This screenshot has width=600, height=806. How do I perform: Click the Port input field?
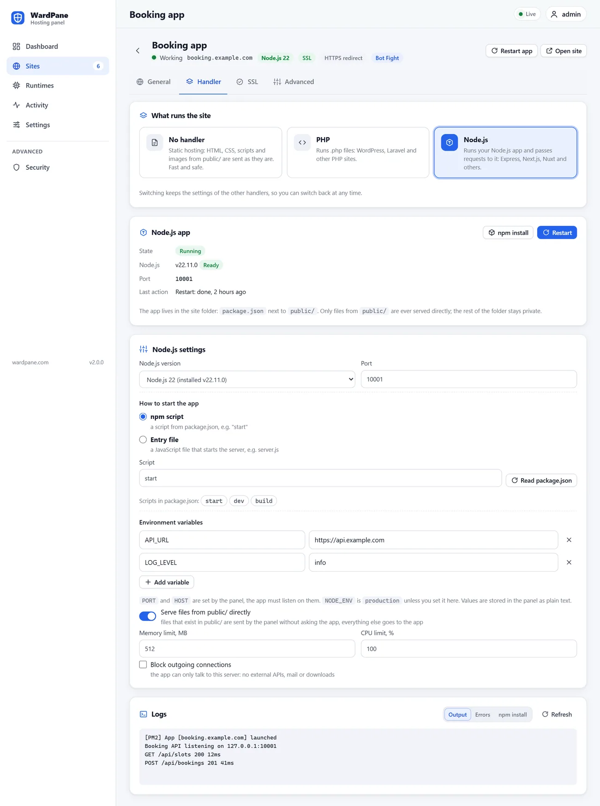pyautogui.click(x=469, y=379)
